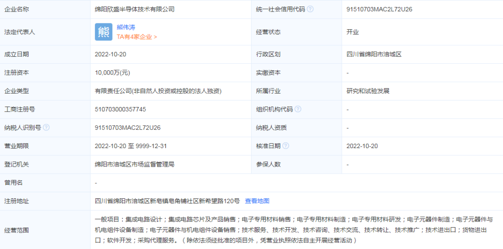
Task: Select credit code value beside 统一社会信用代码
Action: pos(380,9)
